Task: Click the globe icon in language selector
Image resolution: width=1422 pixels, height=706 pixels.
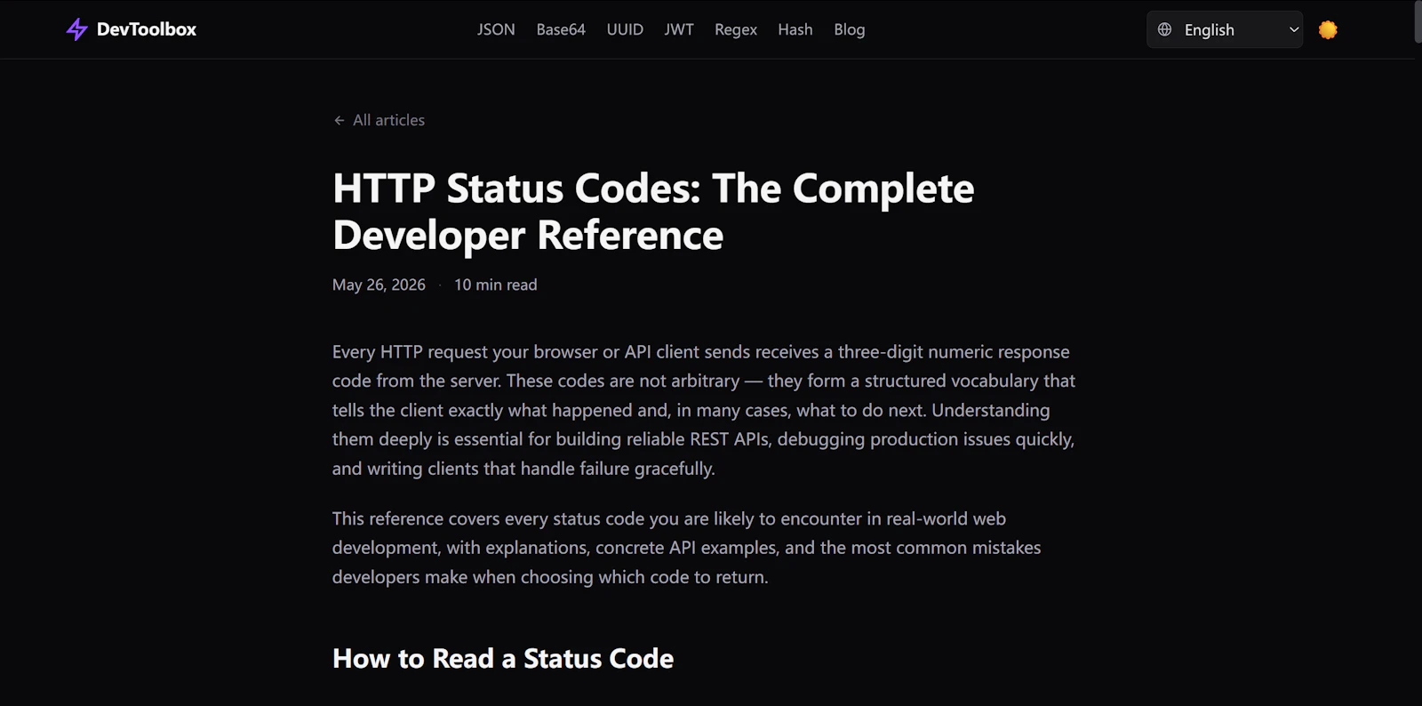Action: pyautogui.click(x=1165, y=29)
